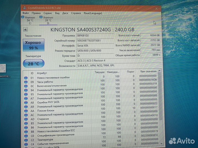Click the status circle for attribute C2
The width and height of the screenshot is (198, 148).
(26, 140)
